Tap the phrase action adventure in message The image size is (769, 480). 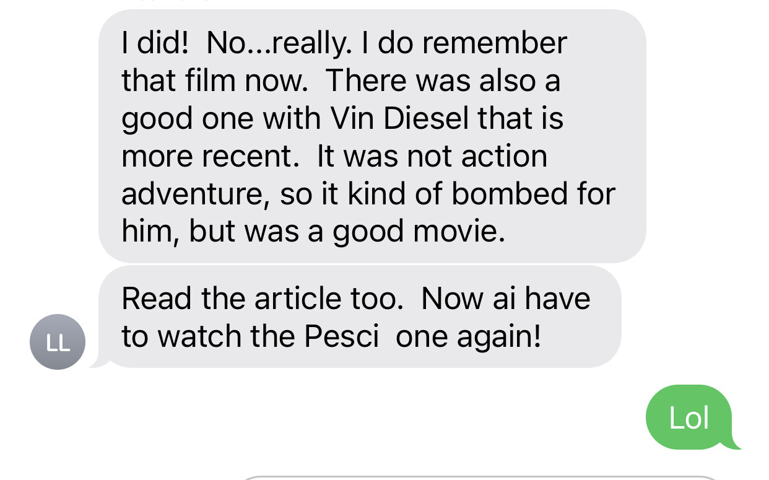point(334,175)
